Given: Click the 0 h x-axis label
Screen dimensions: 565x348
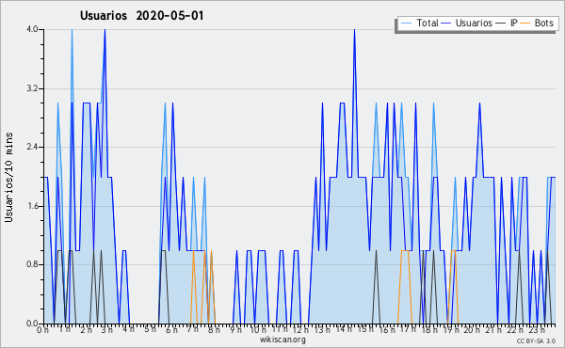Looking at the screenshot, I should click(x=43, y=330).
